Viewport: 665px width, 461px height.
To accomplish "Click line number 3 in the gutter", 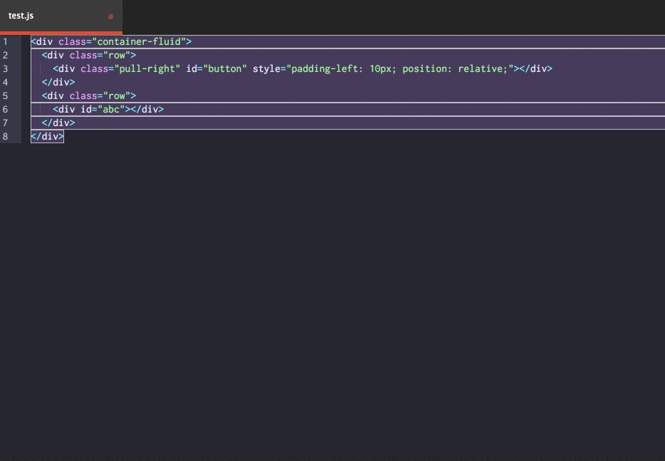I will [6, 68].
